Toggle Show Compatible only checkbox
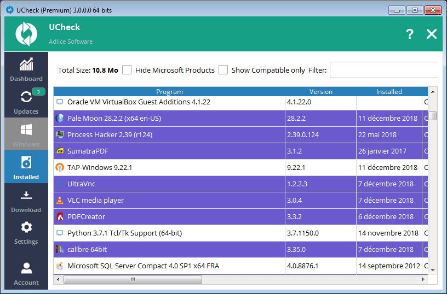The image size is (447, 294). pyautogui.click(x=223, y=70)
